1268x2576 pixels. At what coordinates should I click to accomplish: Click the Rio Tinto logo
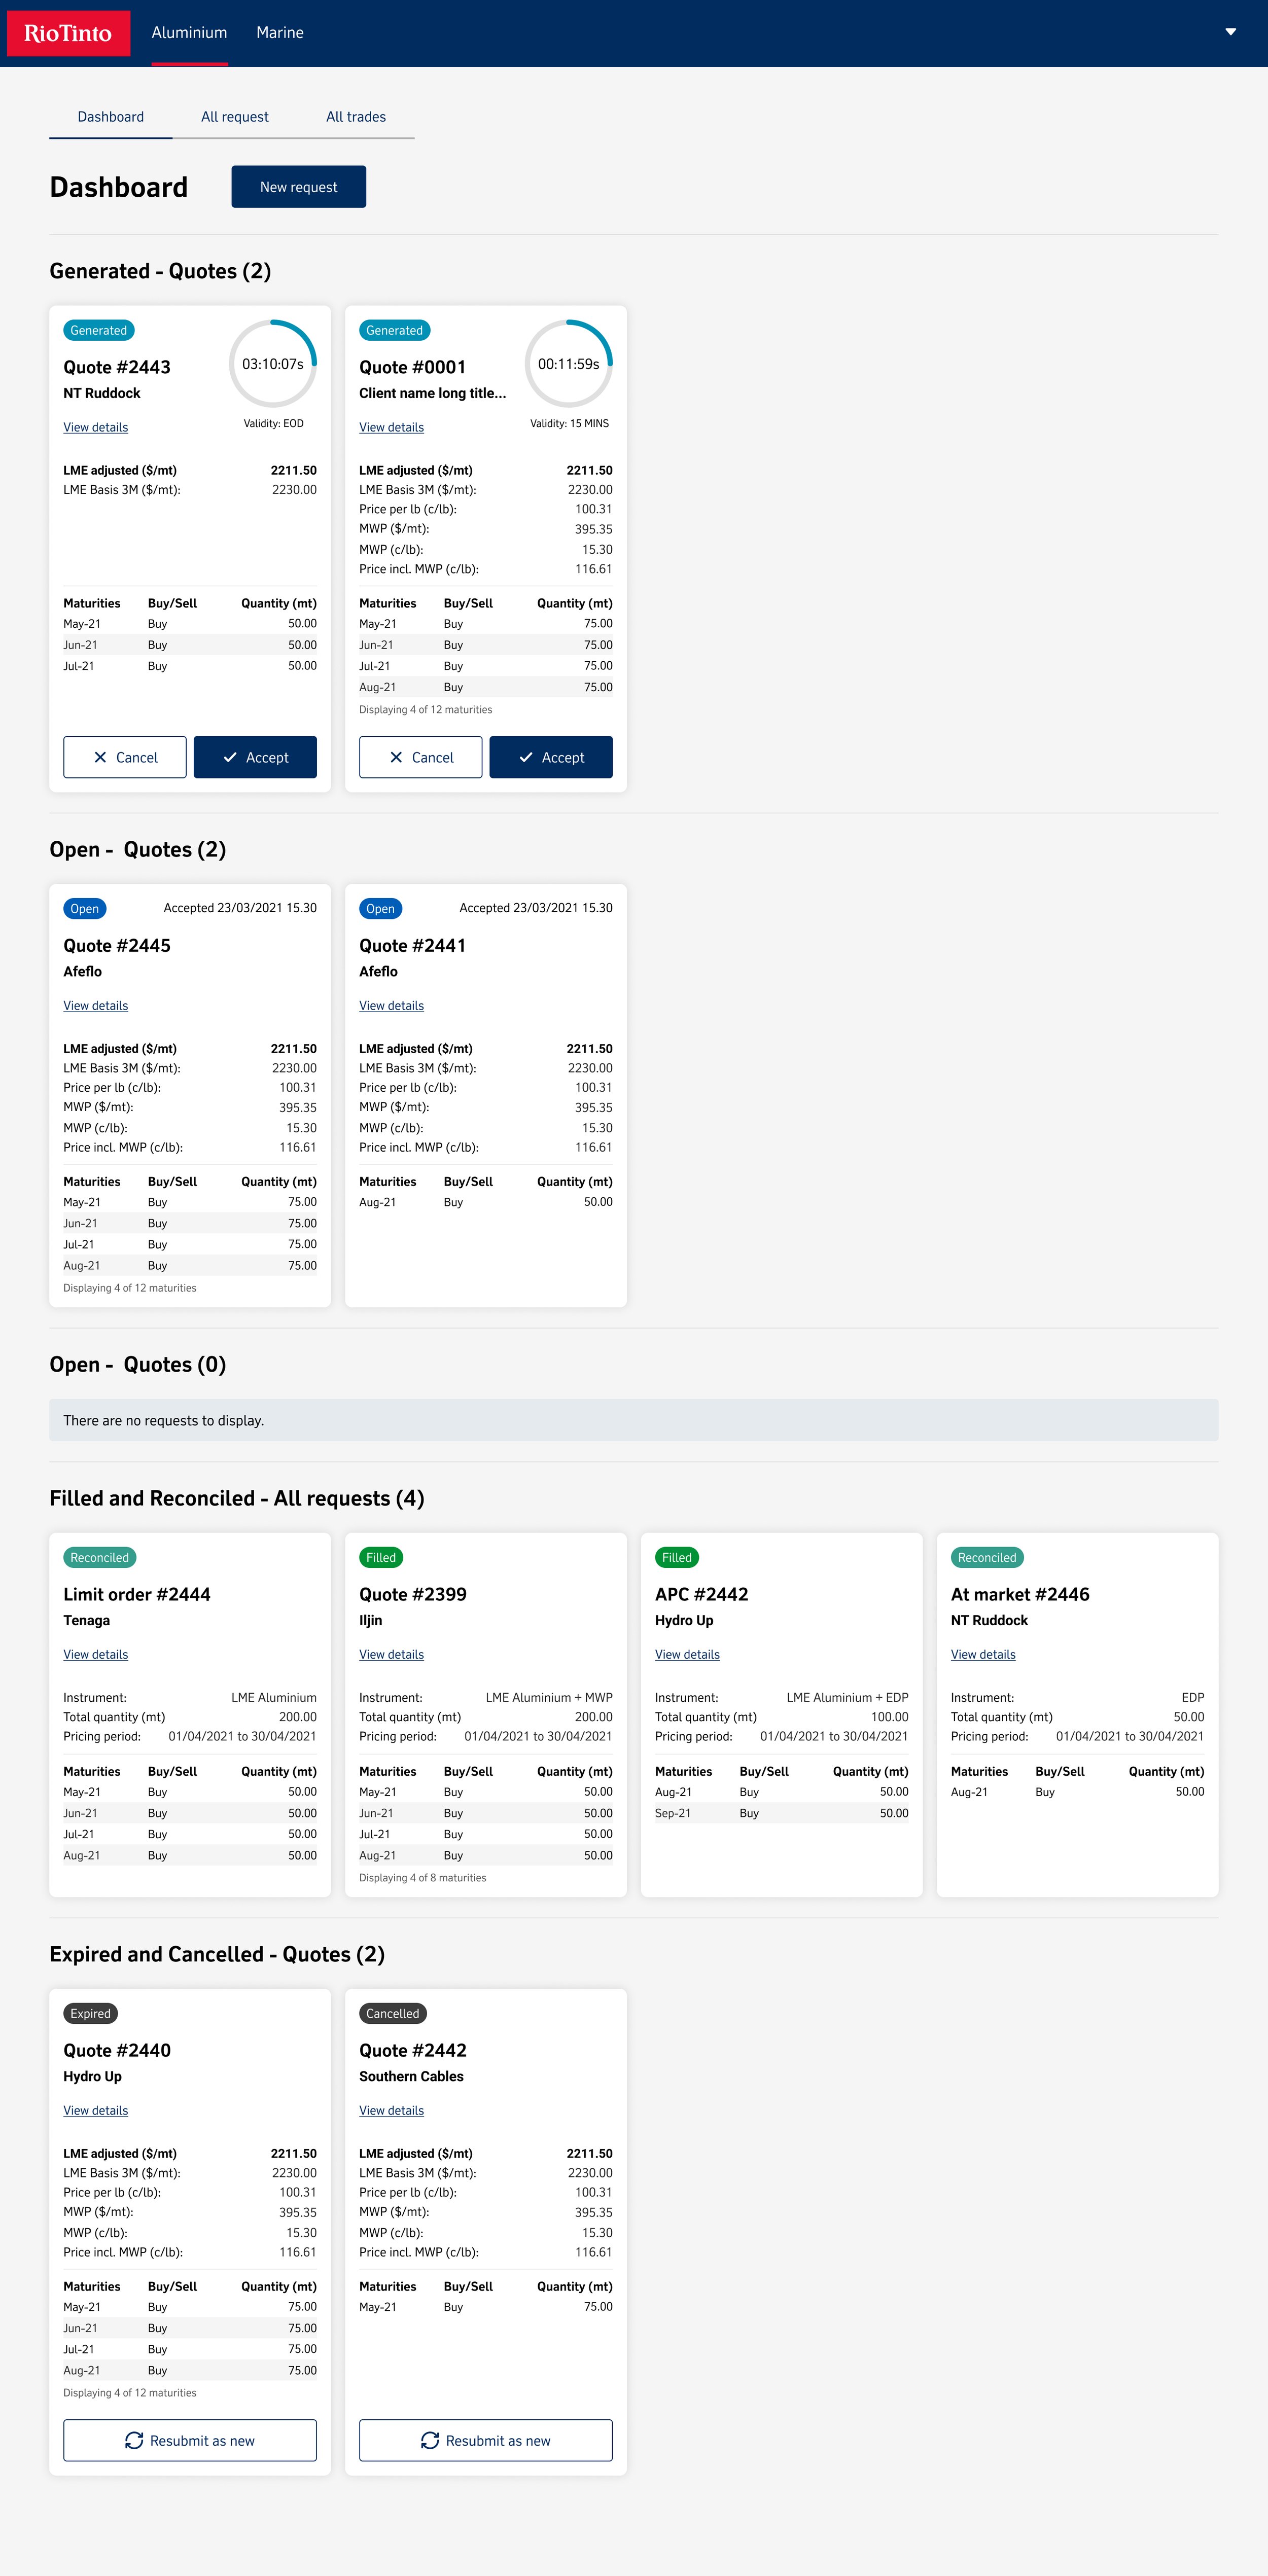tap(68, 33)
